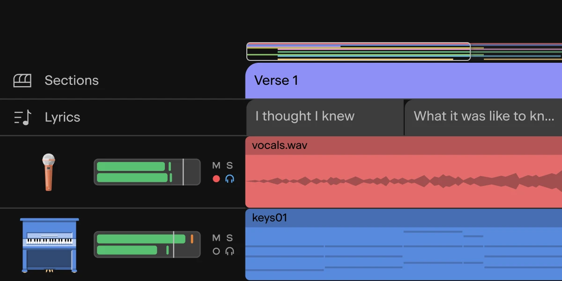Solo the keys track with S

tap(229, 238)
